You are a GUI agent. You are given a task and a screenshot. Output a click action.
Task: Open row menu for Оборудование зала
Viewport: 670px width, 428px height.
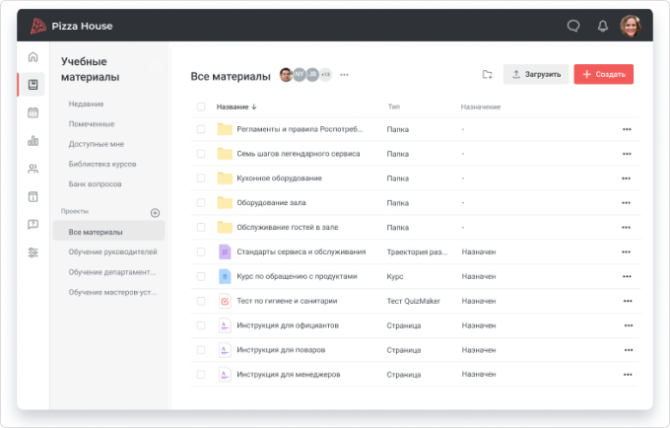[x=626, y=203]
